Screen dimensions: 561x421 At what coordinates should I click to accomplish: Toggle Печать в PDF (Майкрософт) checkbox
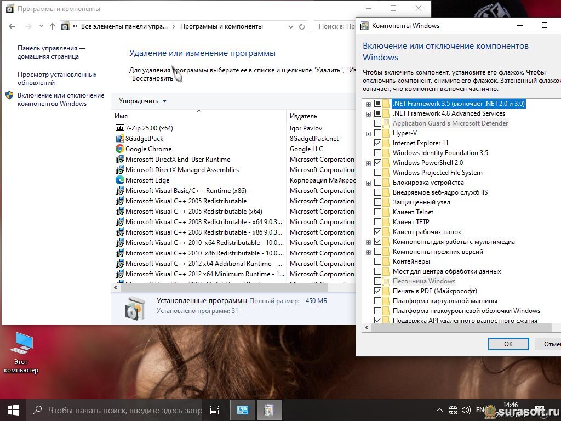377,291
